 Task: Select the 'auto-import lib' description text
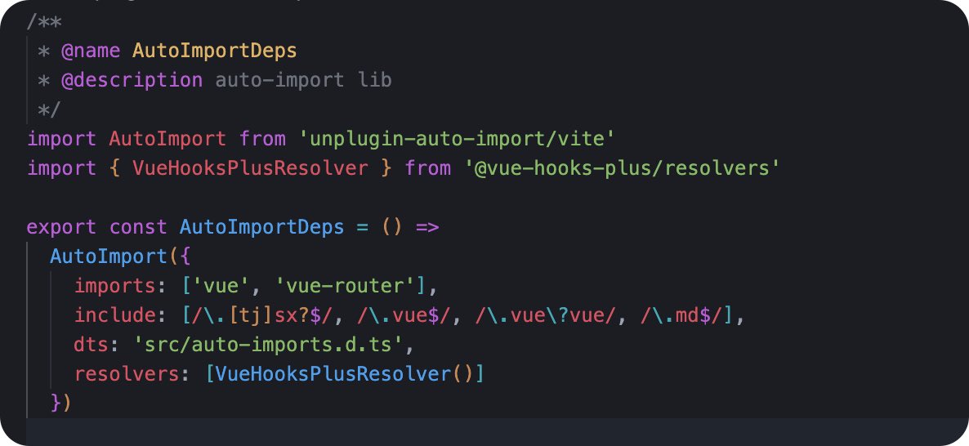(303, 80)
